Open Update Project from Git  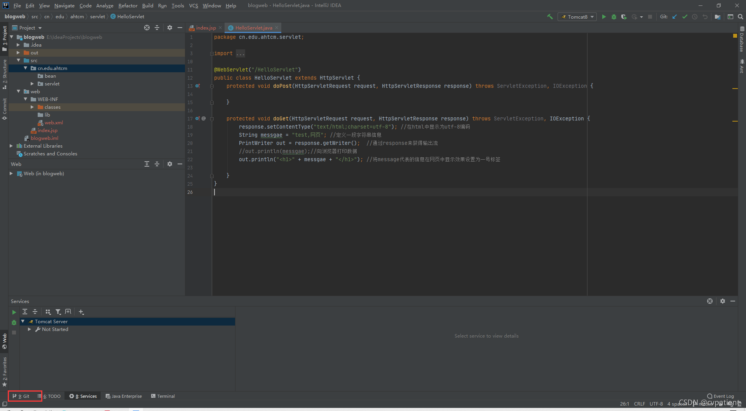(x=675, y=17)
